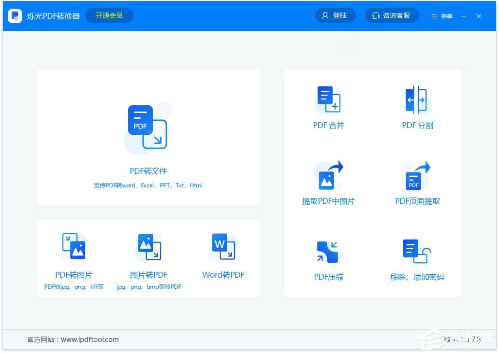Viewport: 499px width, 354px height.
Task: Minimize the PDF converter window
Action: coord(463,16)
